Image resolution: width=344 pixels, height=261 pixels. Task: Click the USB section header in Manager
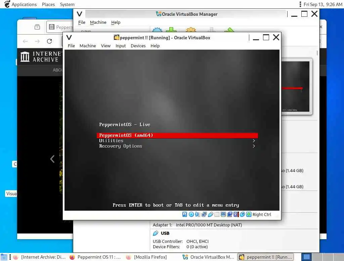(165, 233)
